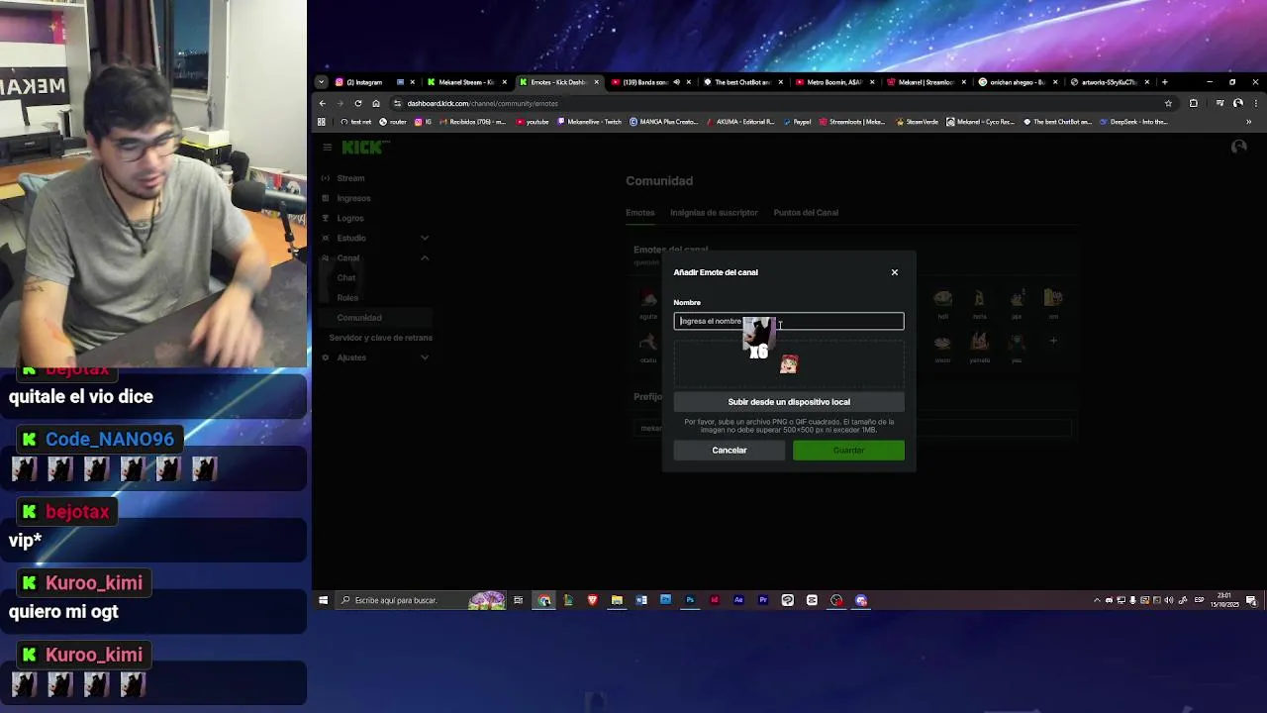
Task: Expand the Estudio sidebar section chevron
Action: pos(425,238)
